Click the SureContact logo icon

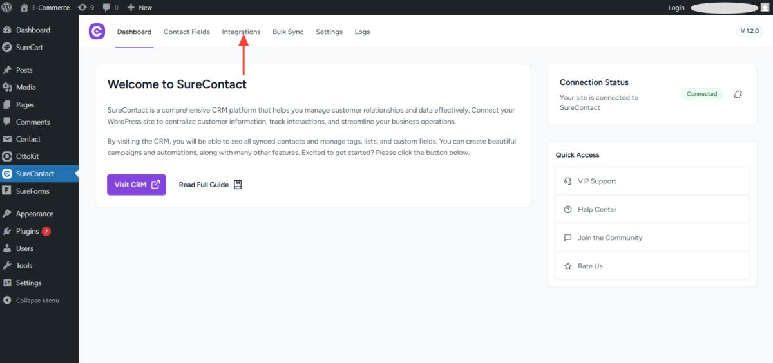(x=97, y=32)
